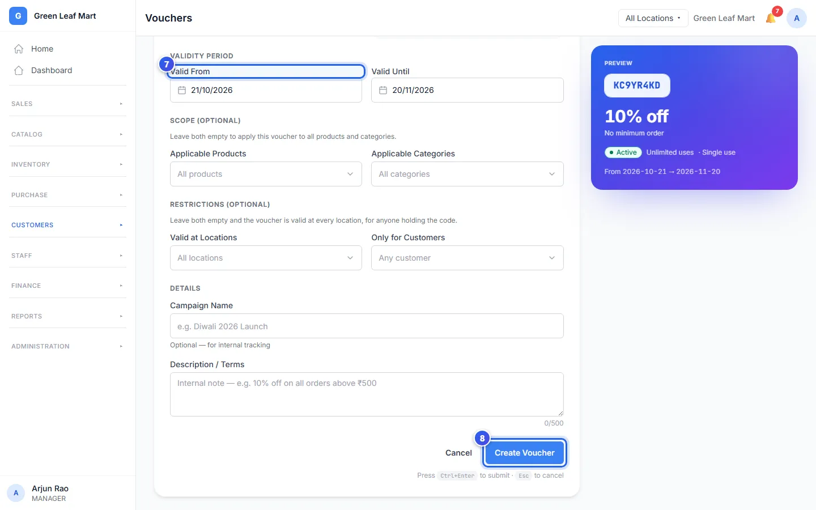Expand the Finance section in sidebar
Screen dimensions: 816x510
pyautogui.click(x=67, y=286)
